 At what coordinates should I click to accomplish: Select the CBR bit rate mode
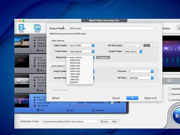[153, 45]
